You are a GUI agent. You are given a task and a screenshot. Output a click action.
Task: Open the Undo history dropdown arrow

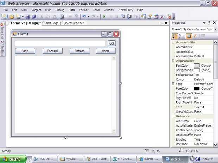pyautogui.click(x=89, y=17)
